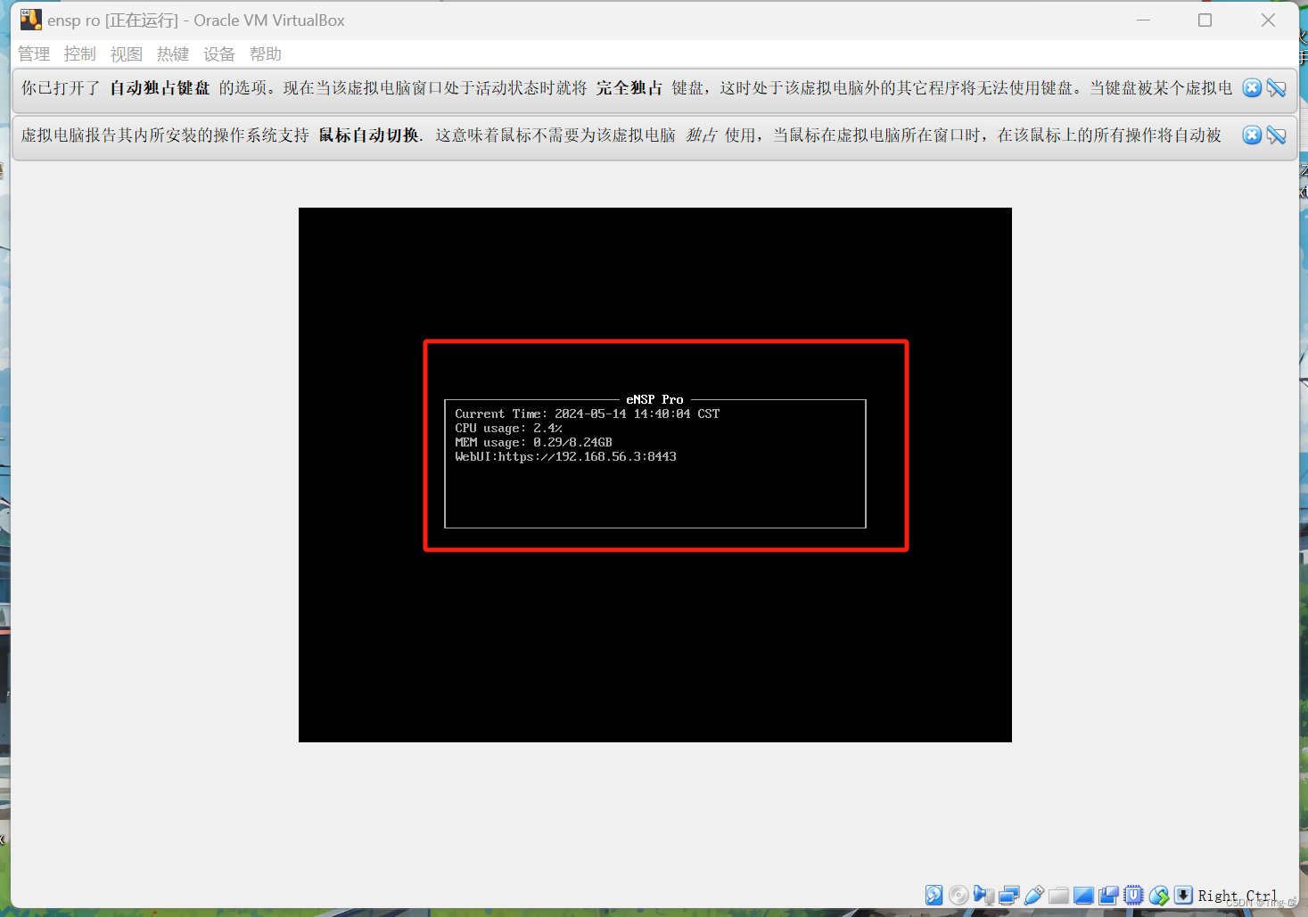The width and height of the screenshot is (1308, 917).
Task: Click the display status icon
Action: pyautogui.click(x=1083, y=896)
